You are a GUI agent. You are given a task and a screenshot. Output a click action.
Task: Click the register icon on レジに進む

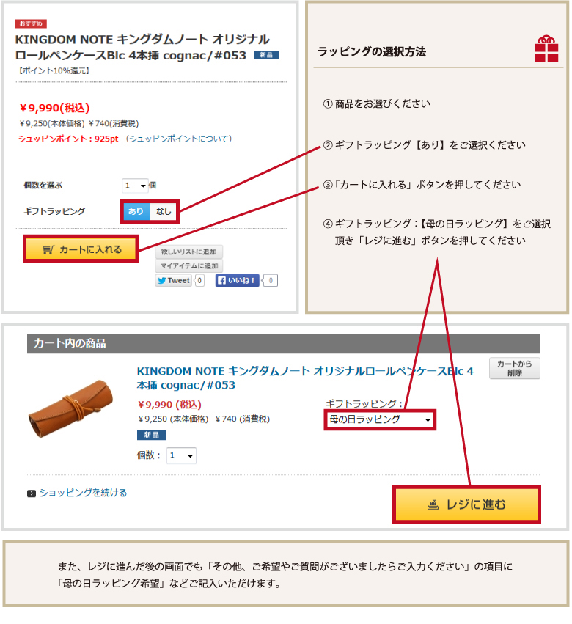(x=433, y=504)
